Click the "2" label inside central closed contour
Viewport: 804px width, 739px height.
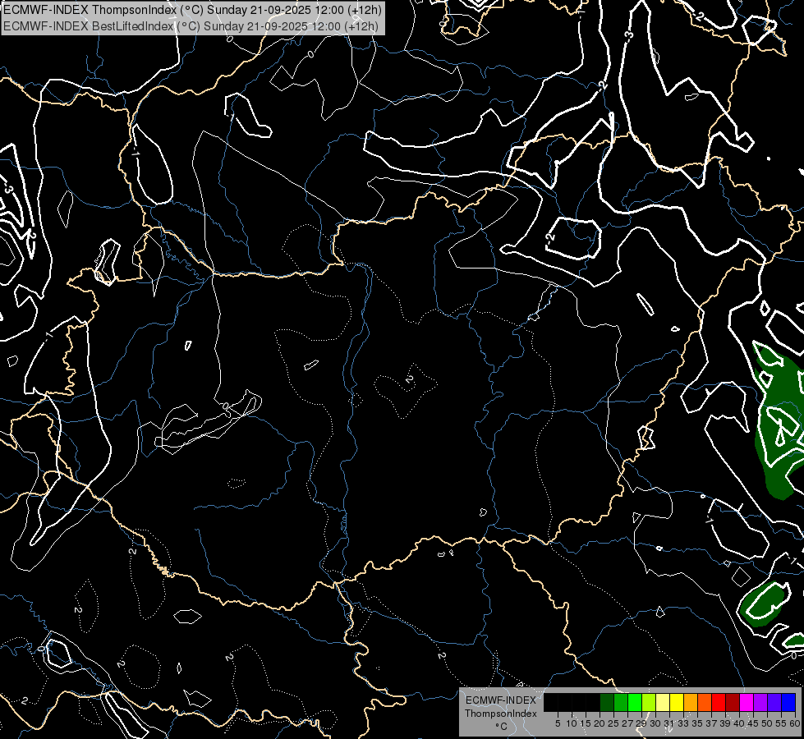pyautogui.click(x=408, y=379)
